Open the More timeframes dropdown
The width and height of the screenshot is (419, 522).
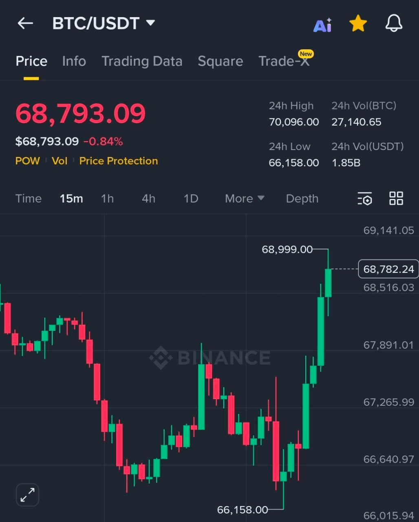click(245, 199)
